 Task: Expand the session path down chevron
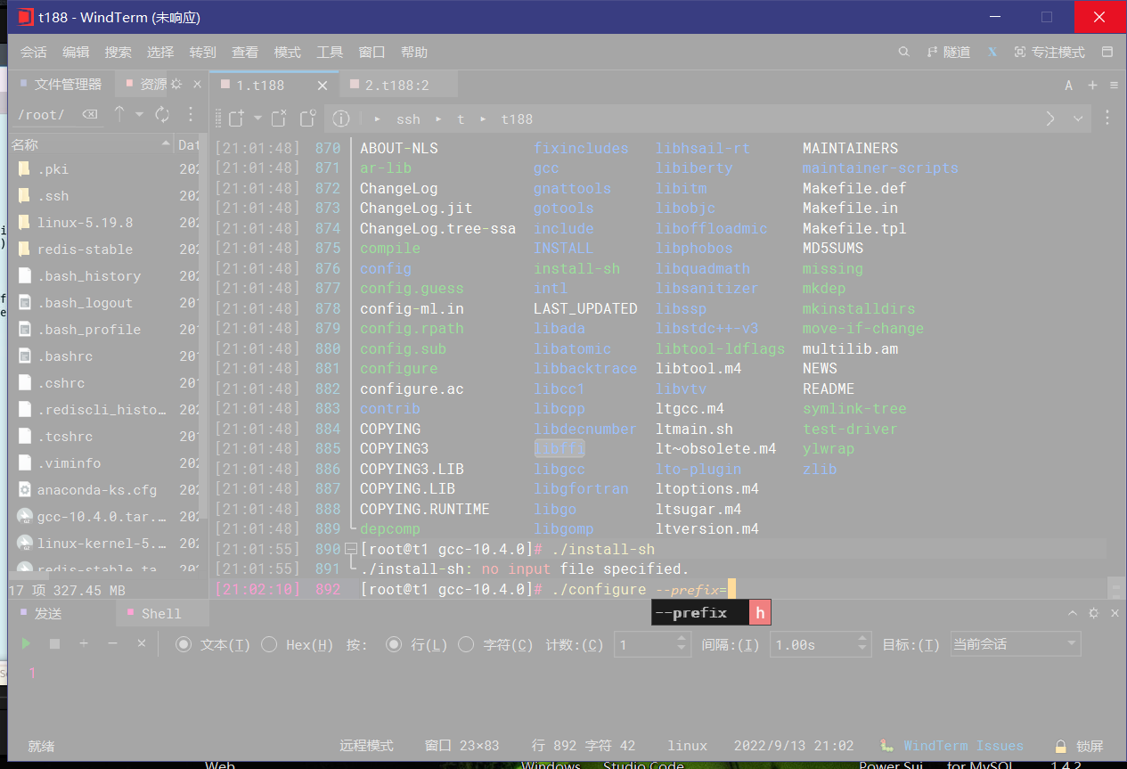click(x=1078, y=119)
